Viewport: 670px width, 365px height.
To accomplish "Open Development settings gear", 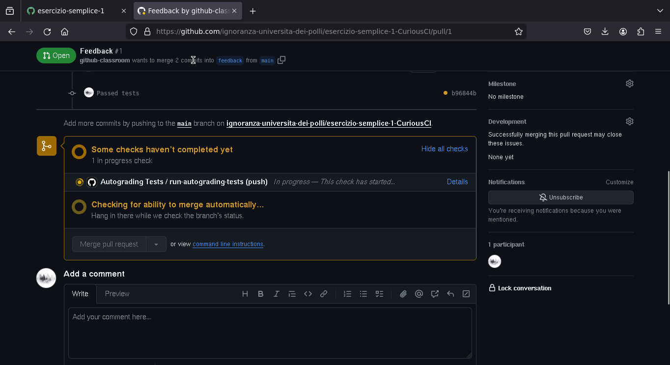I will (630, 121).
